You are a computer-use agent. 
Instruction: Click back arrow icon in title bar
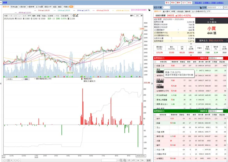(1, 2)
